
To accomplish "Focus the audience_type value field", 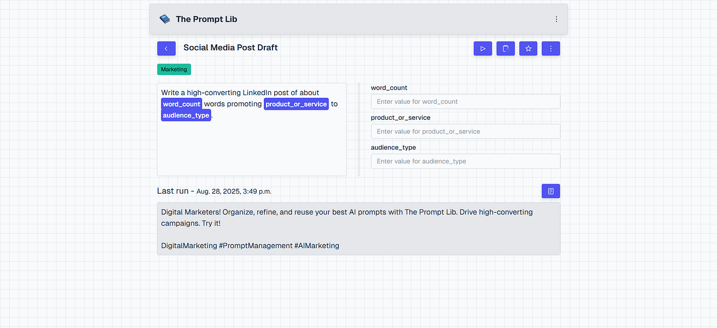I will [465, 161].
